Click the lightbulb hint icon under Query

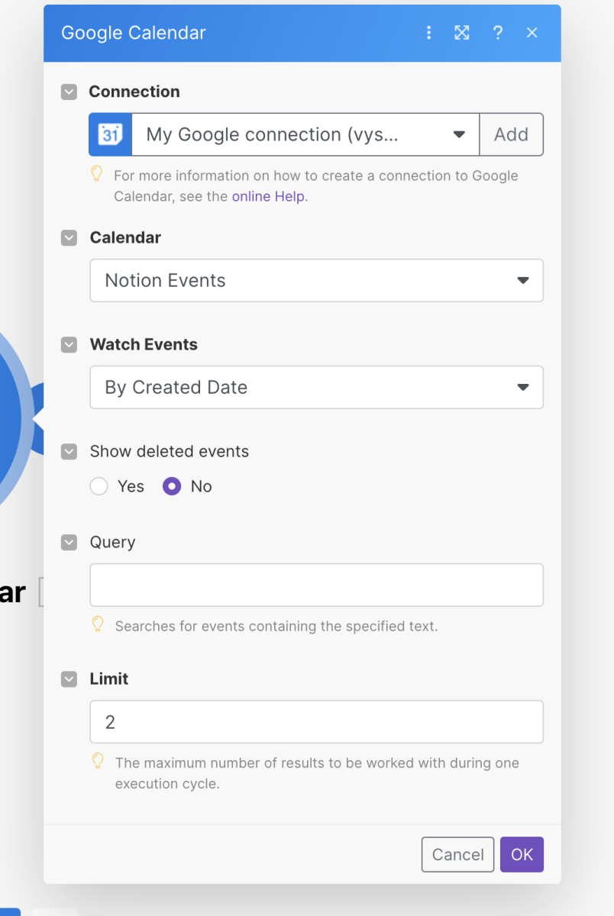coord(97,624)
